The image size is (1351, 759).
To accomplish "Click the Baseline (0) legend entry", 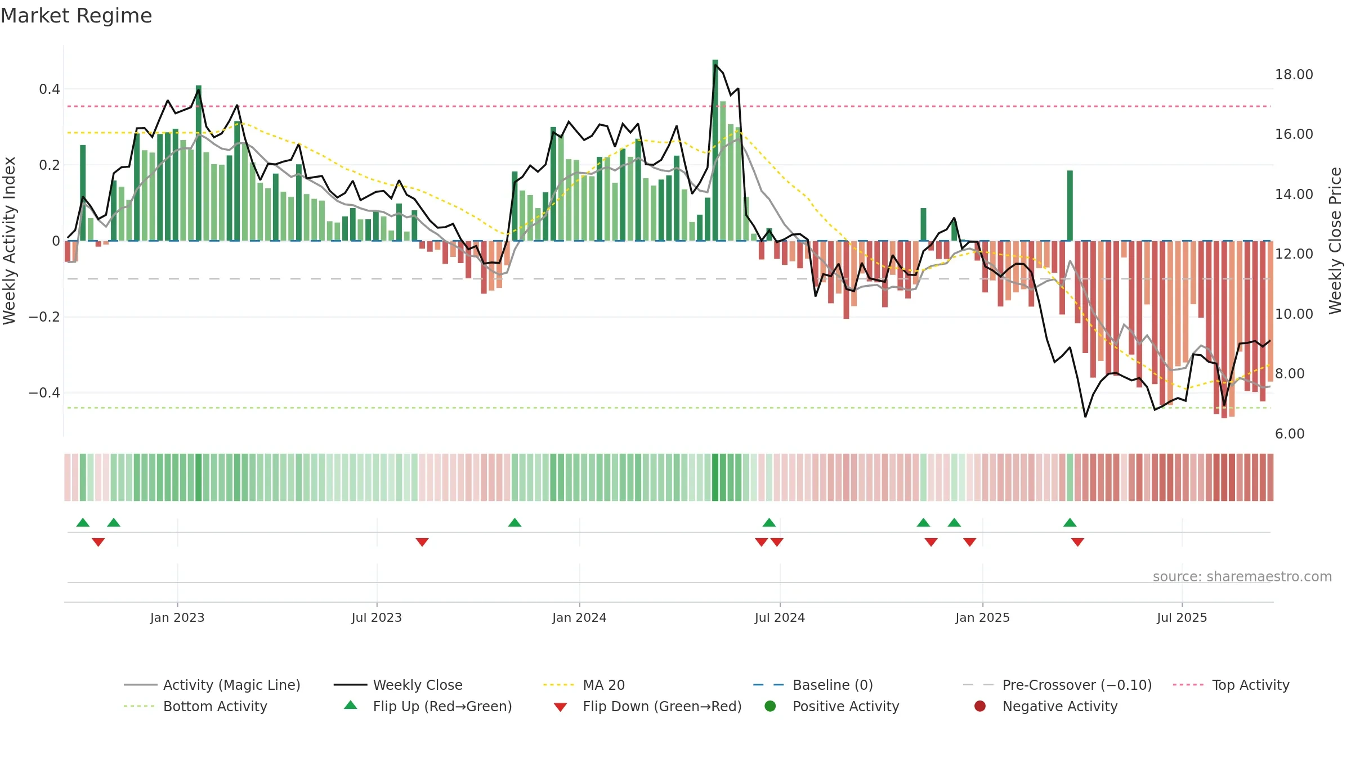I will click(813, 685).
